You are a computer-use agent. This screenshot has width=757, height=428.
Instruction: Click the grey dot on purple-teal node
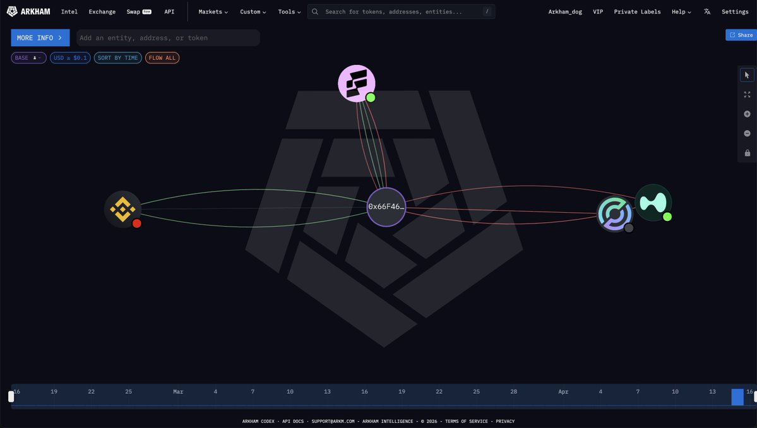pos(629,228)
